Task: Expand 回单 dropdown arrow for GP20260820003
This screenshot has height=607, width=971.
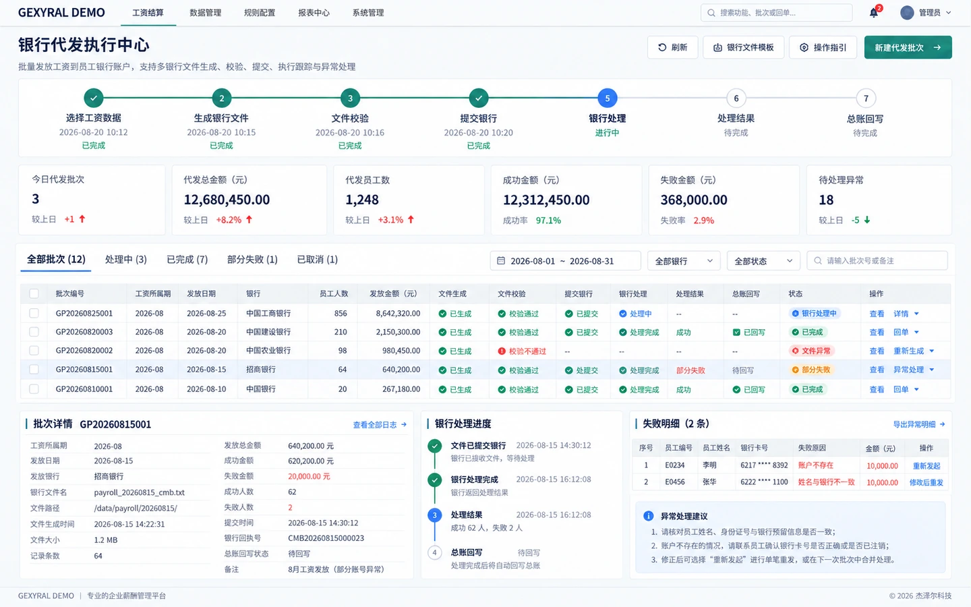Action: (916, 333)
